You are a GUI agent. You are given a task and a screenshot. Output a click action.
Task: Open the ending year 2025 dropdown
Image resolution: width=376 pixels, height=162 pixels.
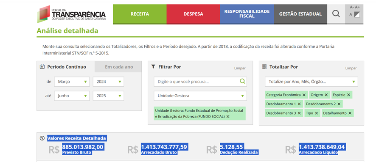pyautogui.click(x=108, y=96)
